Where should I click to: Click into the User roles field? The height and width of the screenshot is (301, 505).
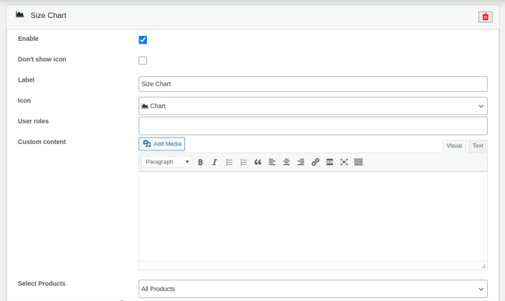(313, 126)
